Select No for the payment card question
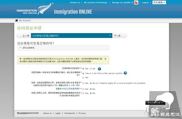This screenshot has height=119, width=182. 83,77
